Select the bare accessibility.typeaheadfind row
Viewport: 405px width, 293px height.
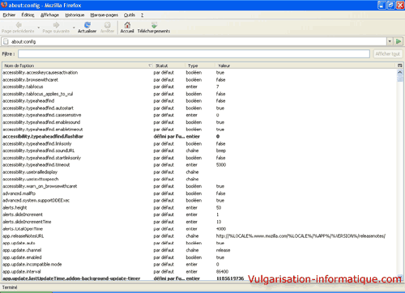pyautogui.click(x=199, y=100)
